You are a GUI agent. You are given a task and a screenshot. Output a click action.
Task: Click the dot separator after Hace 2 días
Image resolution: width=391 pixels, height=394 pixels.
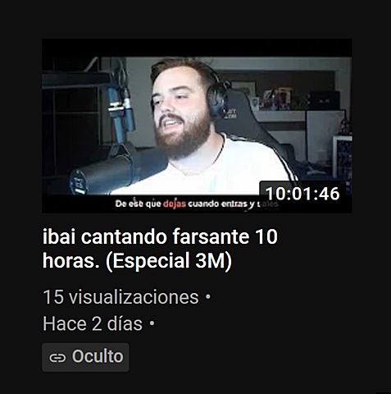point(152,323)
